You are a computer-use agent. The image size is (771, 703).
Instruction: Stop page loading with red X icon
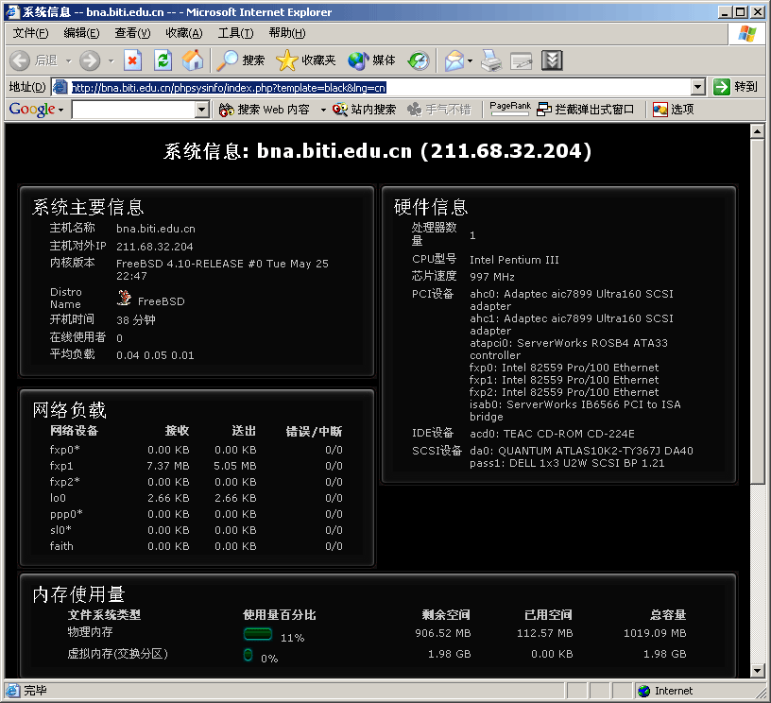point(133,60)
